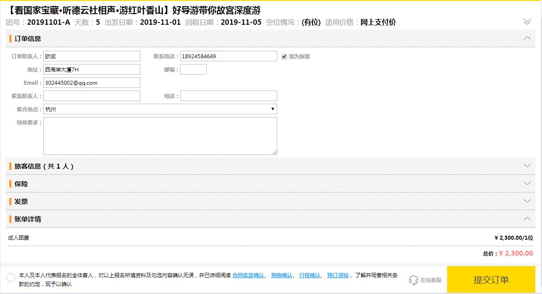
Task: Collapse the 账单详情 section
Action: [x=527, y=219]
